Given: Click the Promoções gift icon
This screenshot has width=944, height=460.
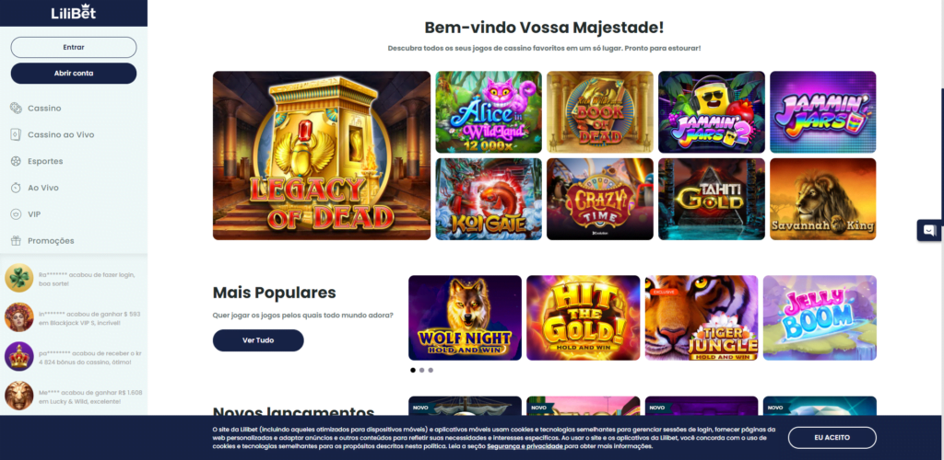Looking at the screenshot, I should point(16,240).
